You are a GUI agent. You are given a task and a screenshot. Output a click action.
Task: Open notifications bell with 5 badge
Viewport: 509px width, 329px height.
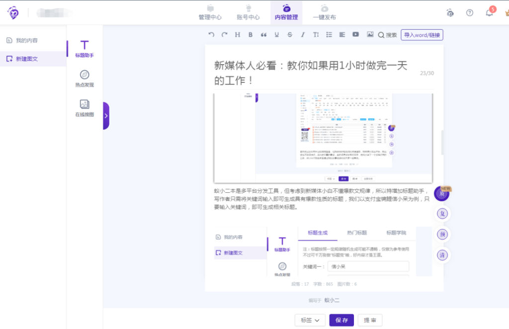(x=490, y=13)
